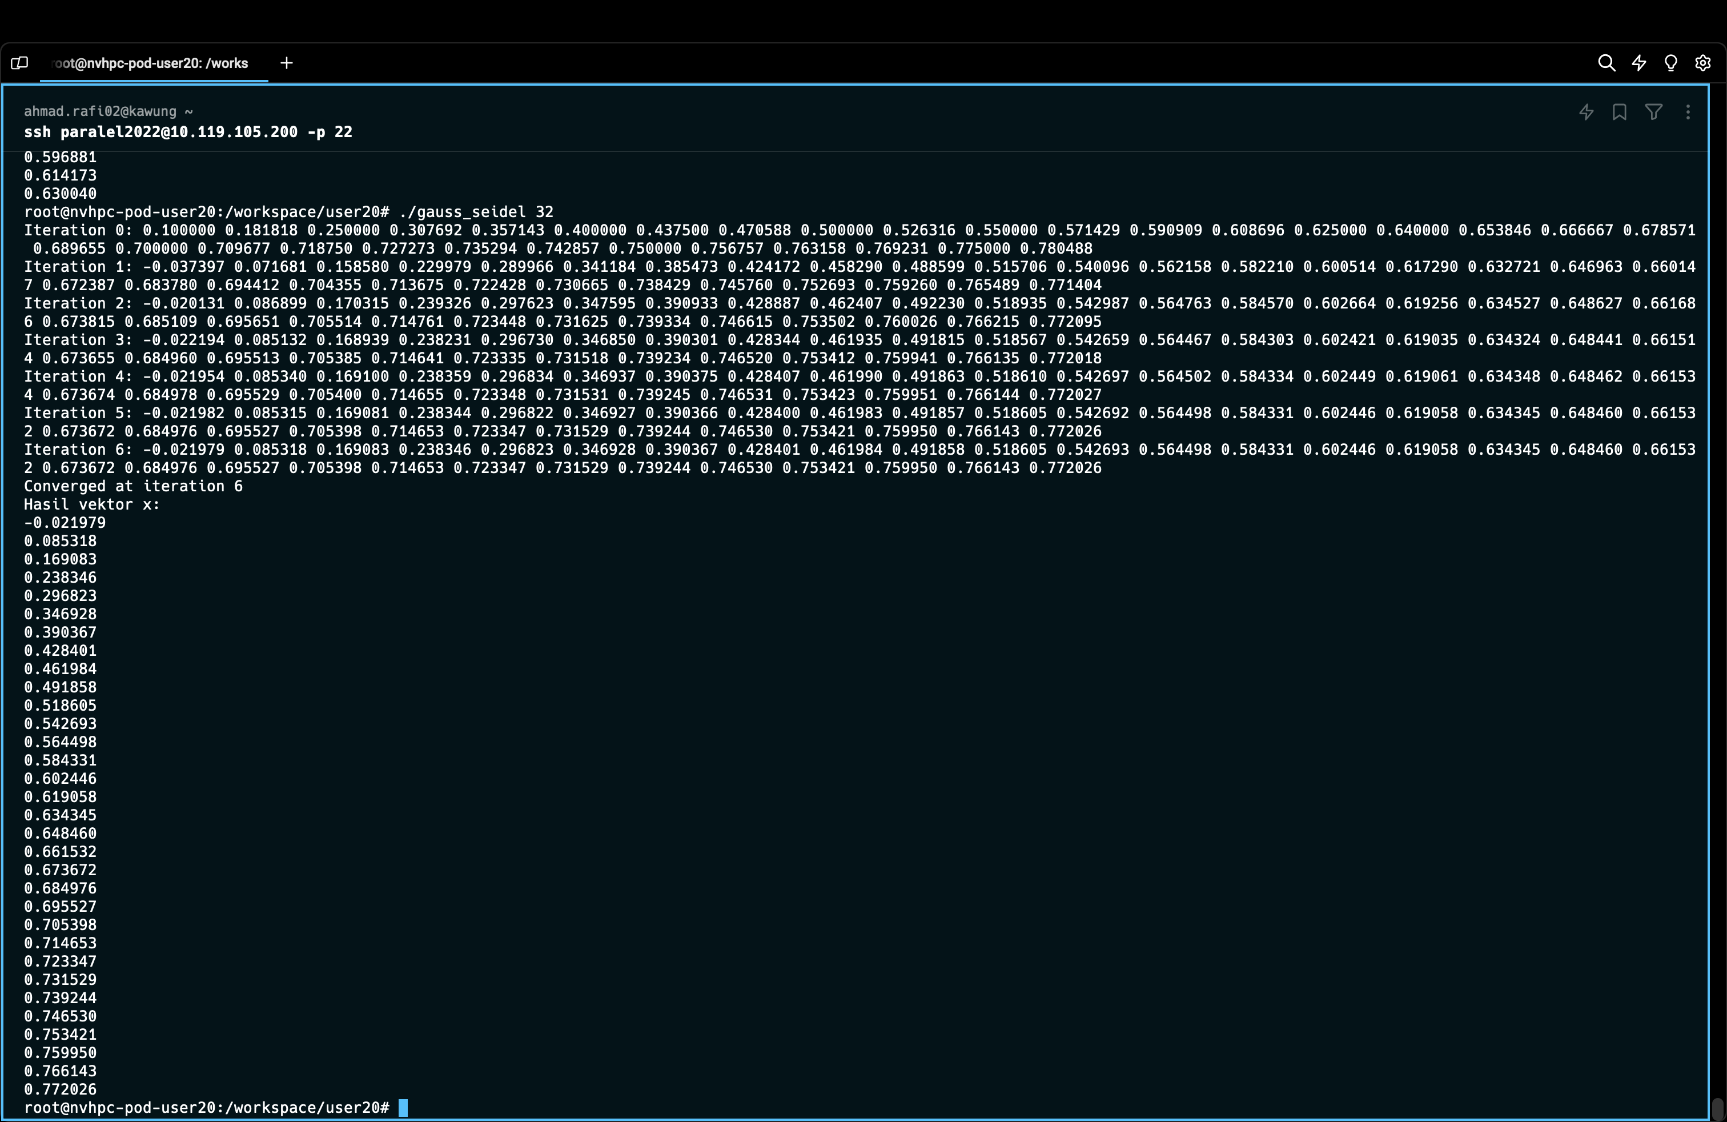The width and height of the screenshot is (1727, 1122).
Task: Click the new tab plus icon
Action: point(287,63)
